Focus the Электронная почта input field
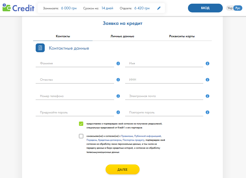The image size is (246, 178). tap(164, 96)
